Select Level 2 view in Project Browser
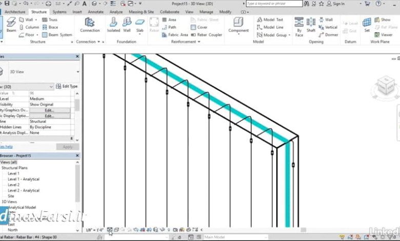 pos(13,185)
